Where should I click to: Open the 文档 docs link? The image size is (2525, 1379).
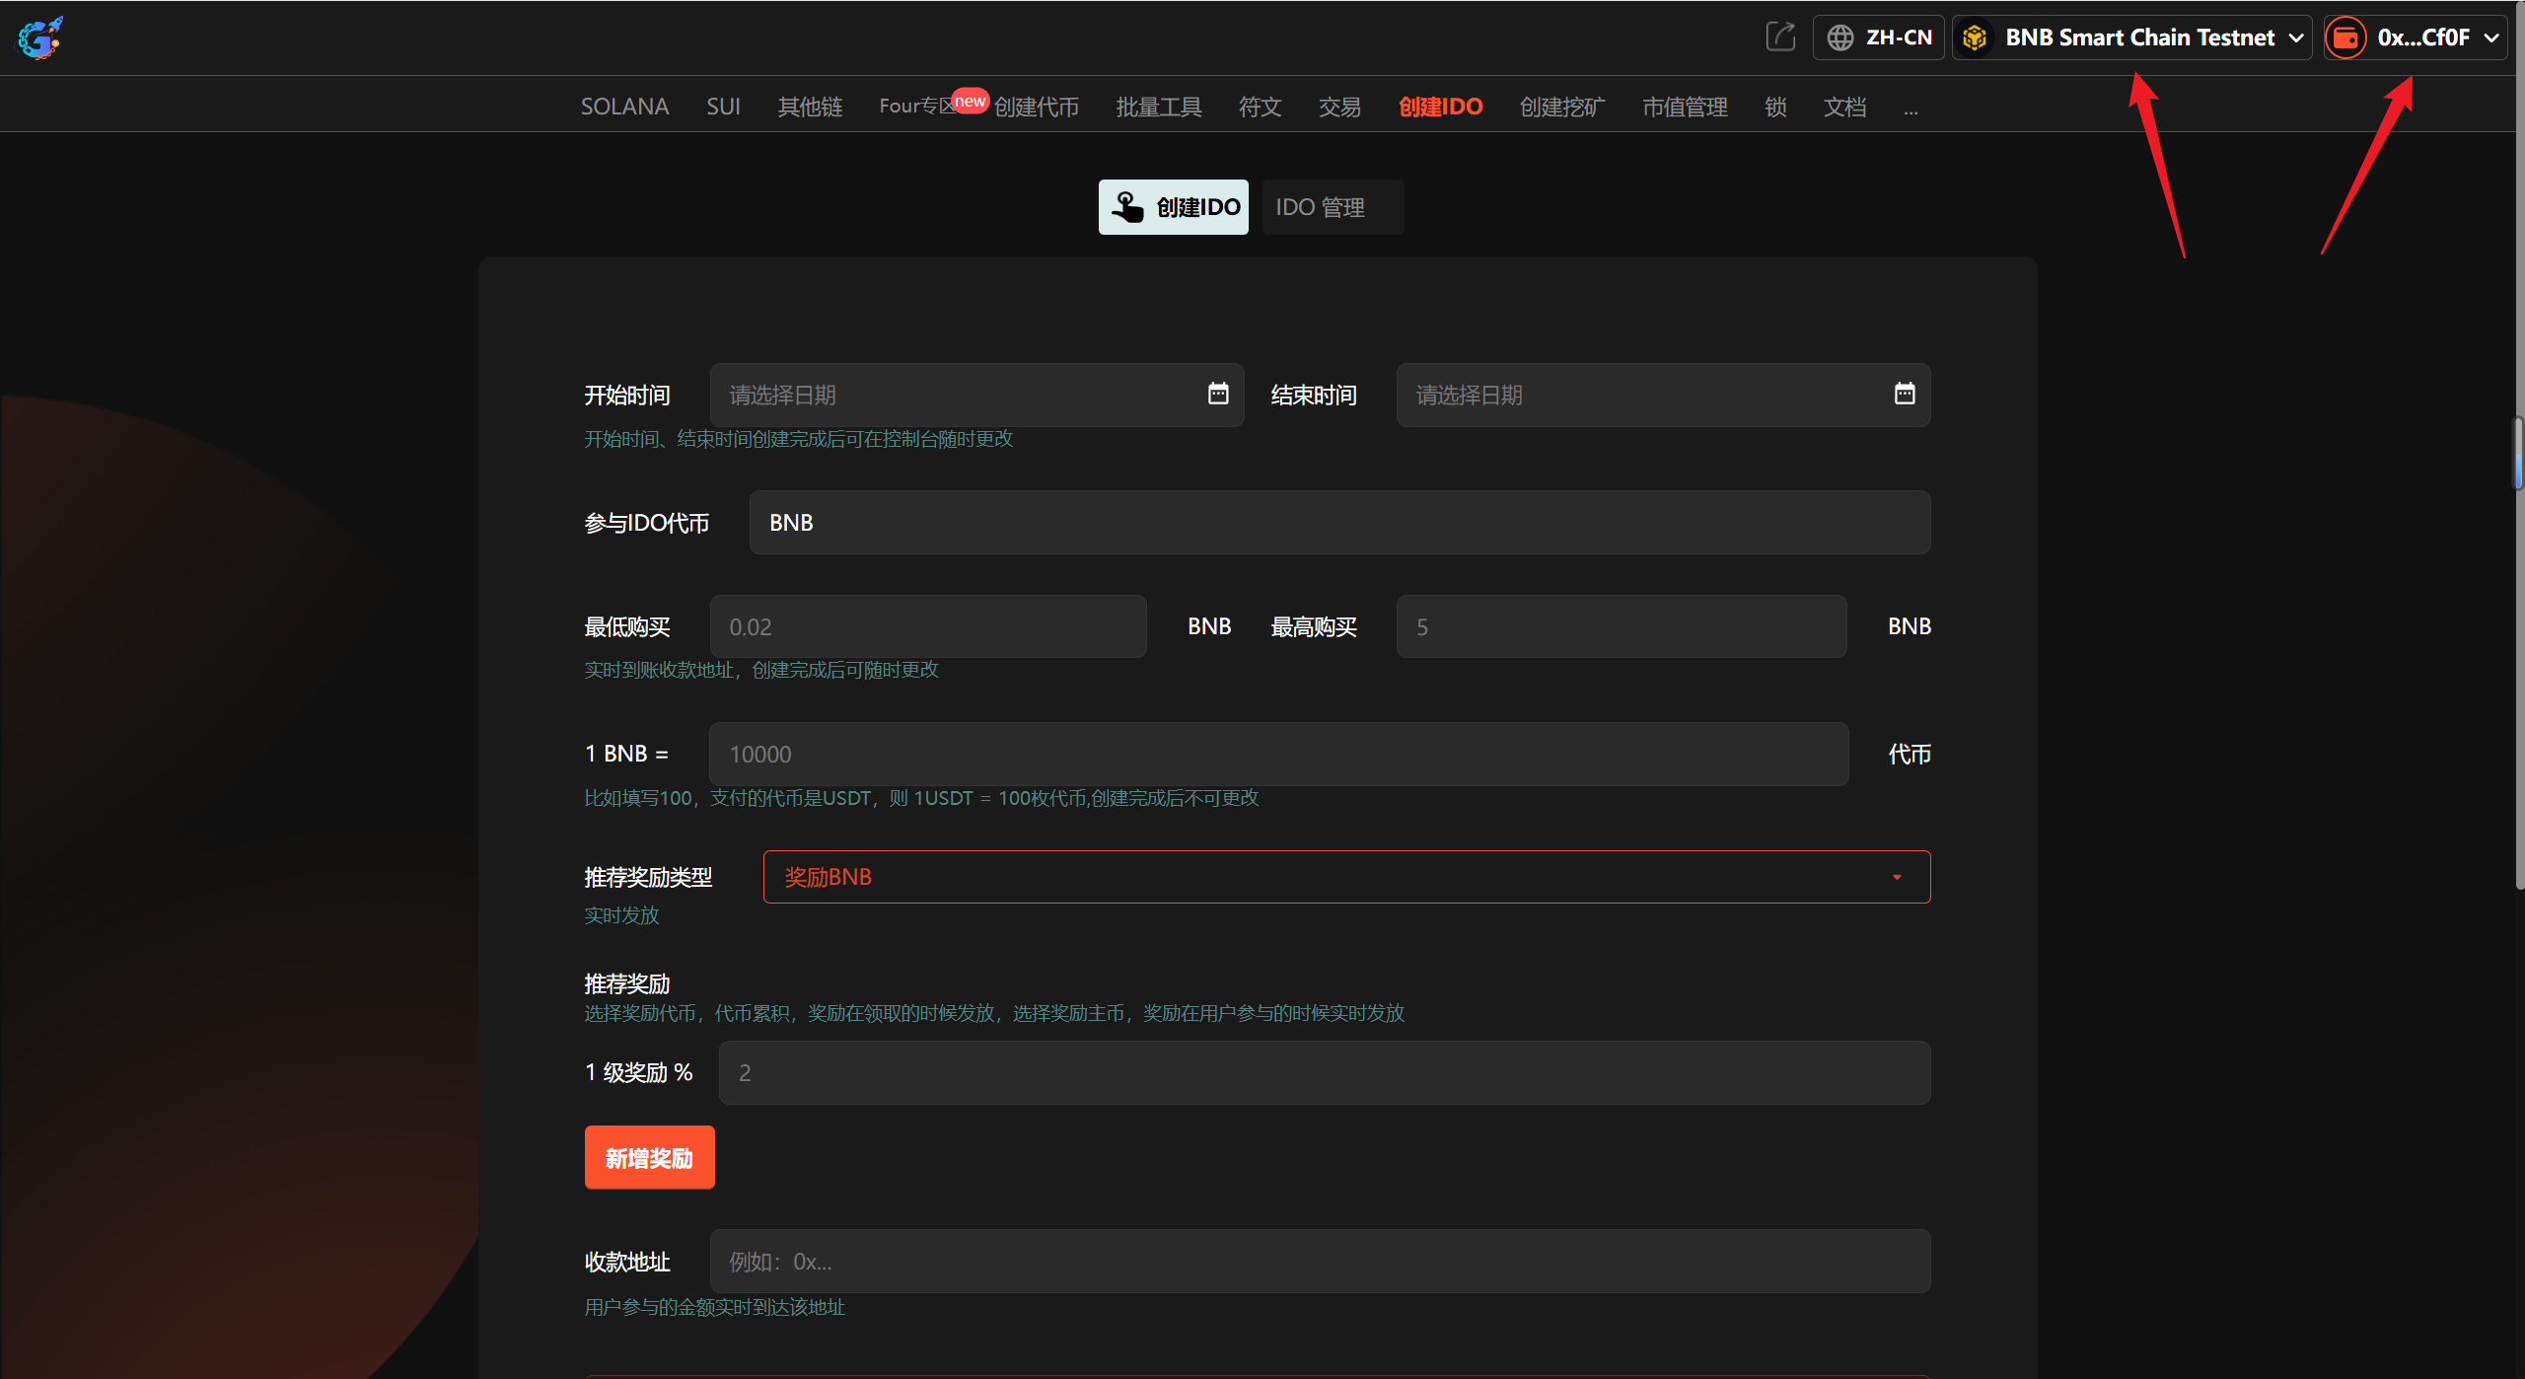coord(1843,107)
